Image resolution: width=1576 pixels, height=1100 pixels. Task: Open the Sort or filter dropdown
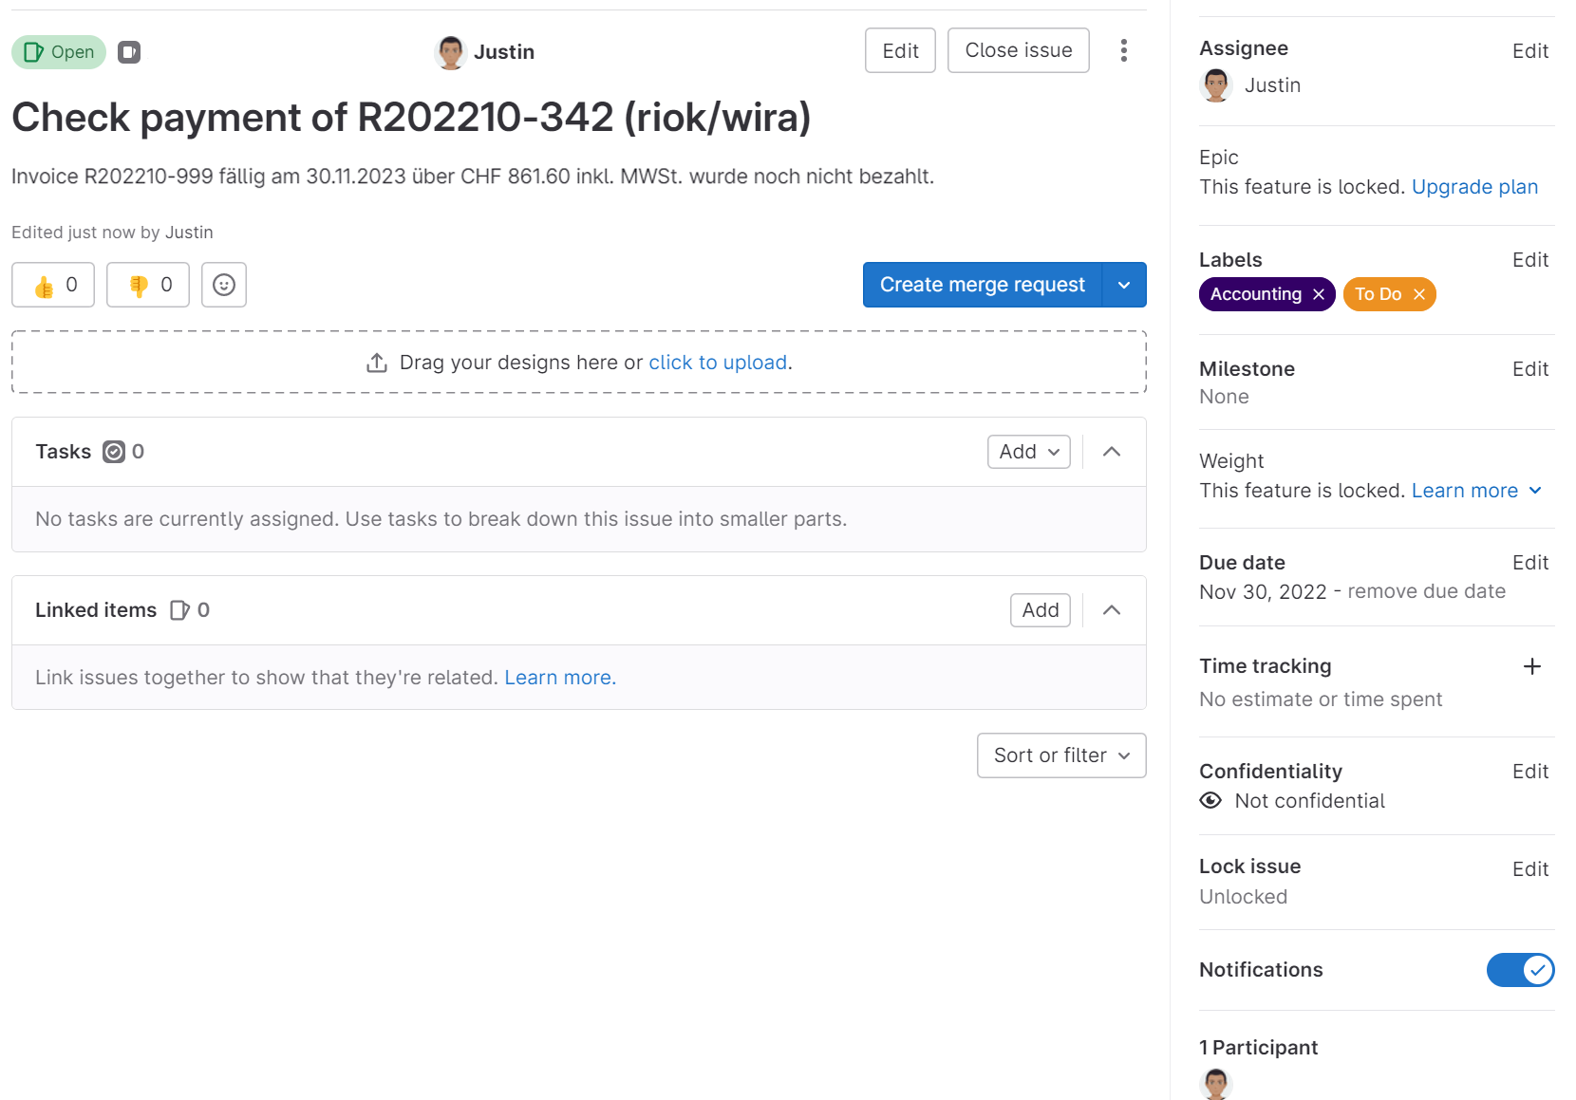click(x=1061, y=755)
